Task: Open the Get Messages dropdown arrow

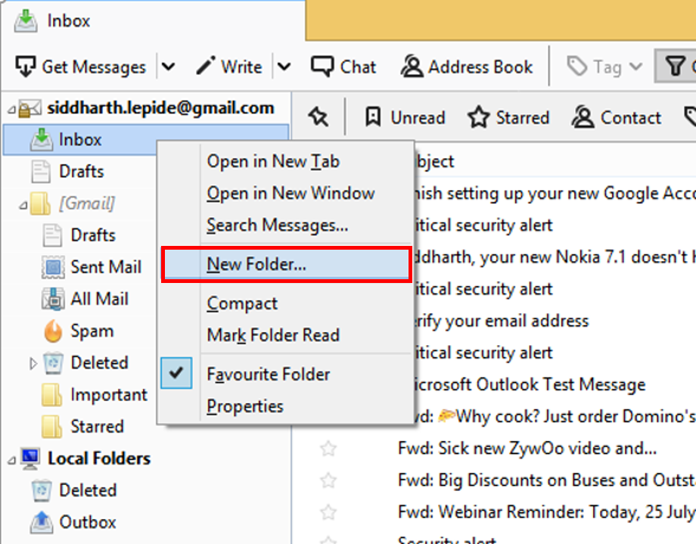Action: (x=168, y=67)
